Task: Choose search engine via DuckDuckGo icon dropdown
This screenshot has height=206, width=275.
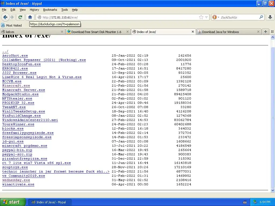Action: pos(216,17)
